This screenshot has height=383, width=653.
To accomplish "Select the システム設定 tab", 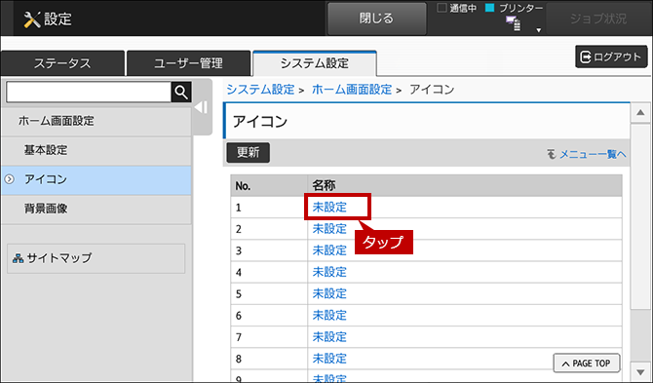I will click(315, 63).
